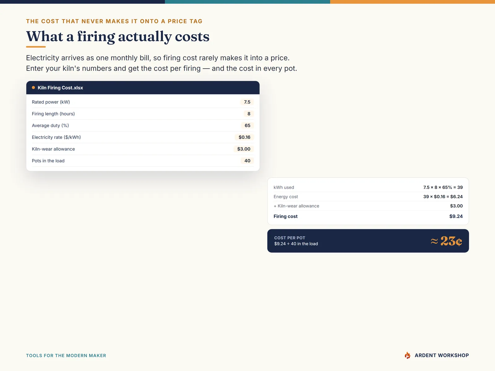
Task: Select the Kiln-wear allowance value $3.00
Action: point(244,149)
